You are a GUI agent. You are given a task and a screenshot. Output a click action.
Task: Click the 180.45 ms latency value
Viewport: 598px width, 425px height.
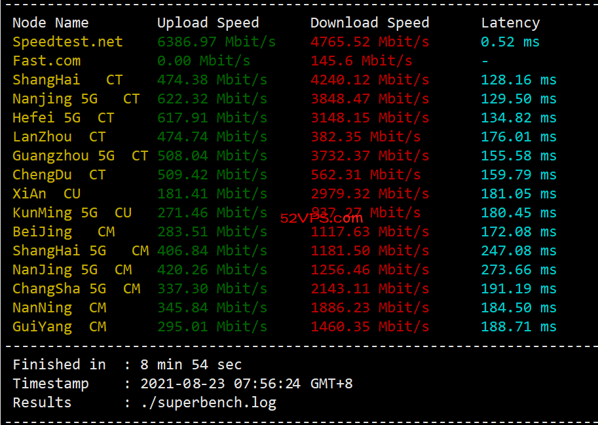(519, 213)
